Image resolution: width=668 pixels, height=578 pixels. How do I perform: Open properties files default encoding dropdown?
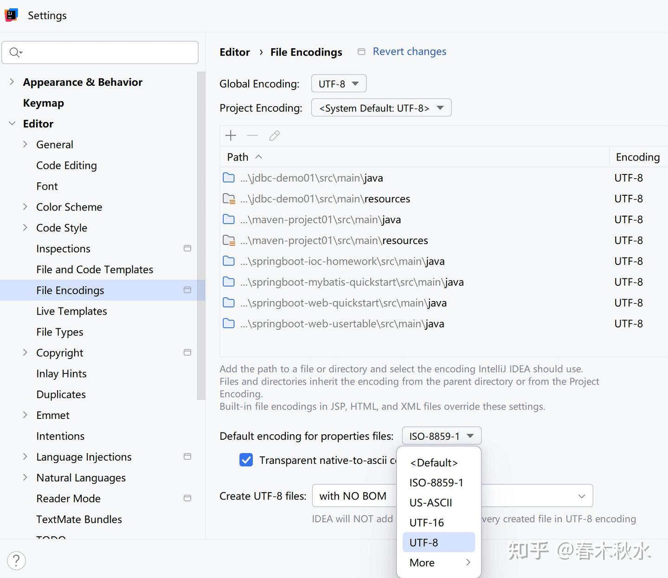coord(442,436)
